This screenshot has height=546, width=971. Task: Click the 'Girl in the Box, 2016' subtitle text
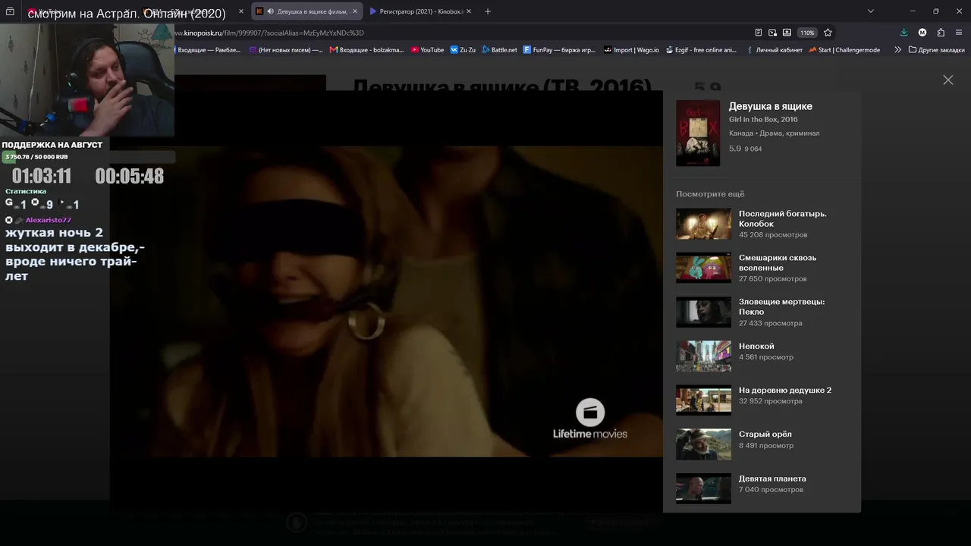pyautogui.click(x=763, y=119)
